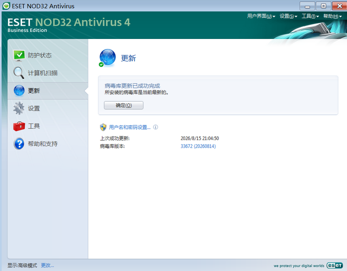
Task: Click the gear icon beside 设置
Action: (19, 108)
